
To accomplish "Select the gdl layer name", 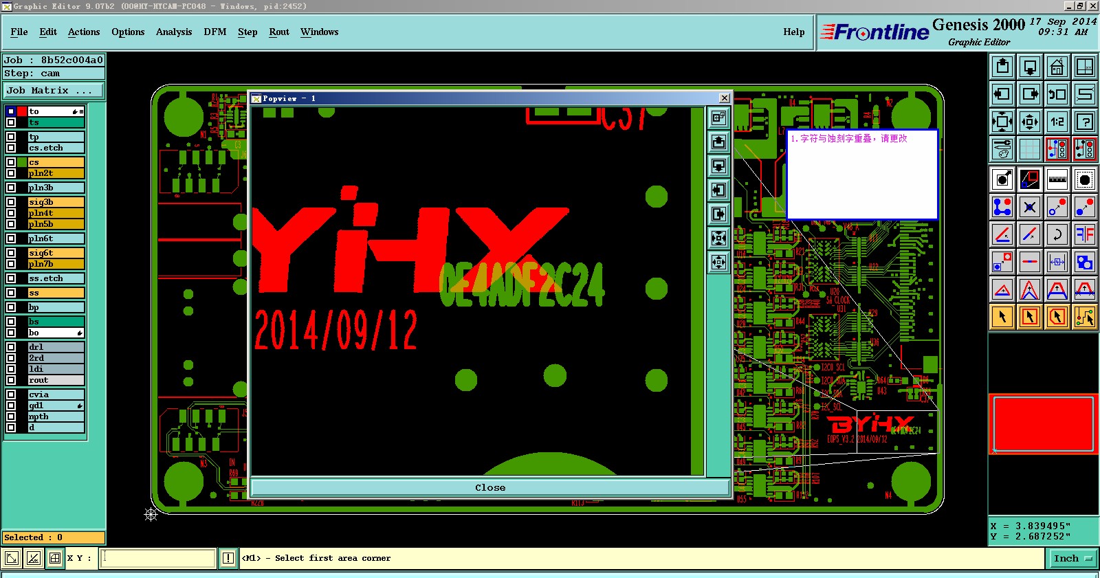I will point(56,405).
